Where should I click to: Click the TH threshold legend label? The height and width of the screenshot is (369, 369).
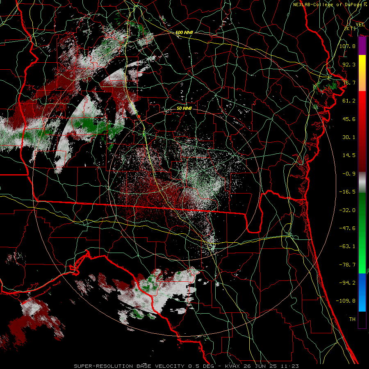352,319
